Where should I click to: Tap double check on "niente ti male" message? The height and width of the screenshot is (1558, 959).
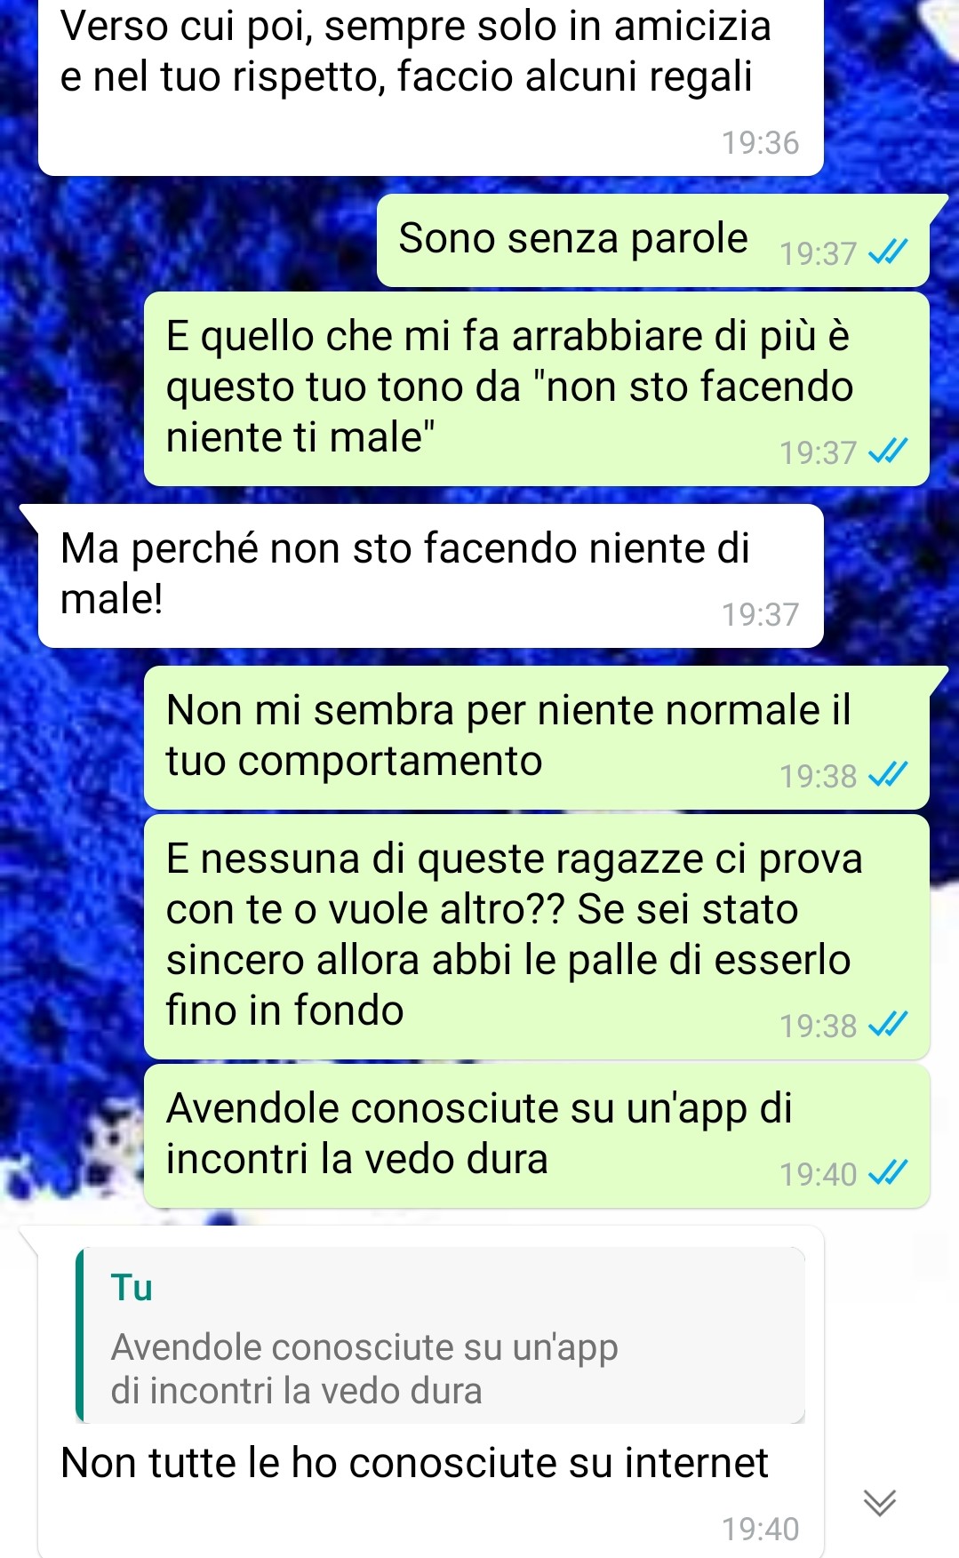point(887,452)
